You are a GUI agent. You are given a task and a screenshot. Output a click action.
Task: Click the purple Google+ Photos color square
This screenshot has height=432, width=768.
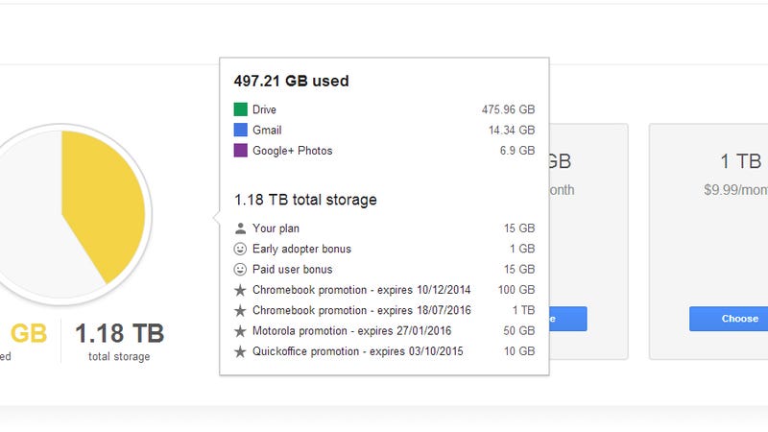241,151
